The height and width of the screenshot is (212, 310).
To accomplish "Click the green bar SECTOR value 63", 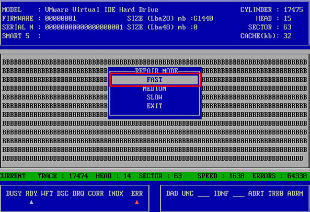I will pos(178,176).
